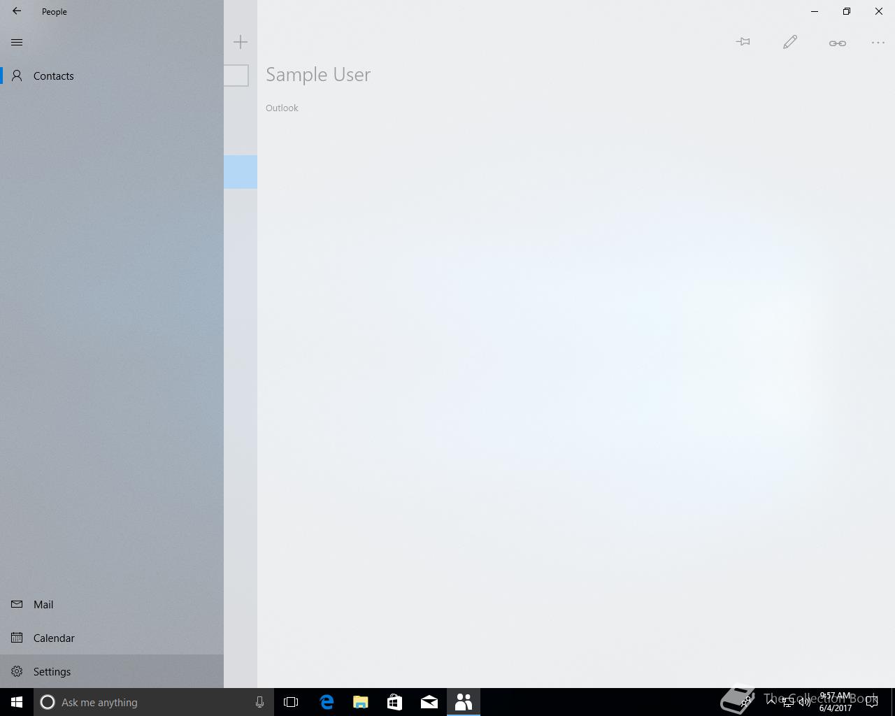Open Contacts in the sidebar
895x716 pixels.
(x=112, y=76)
